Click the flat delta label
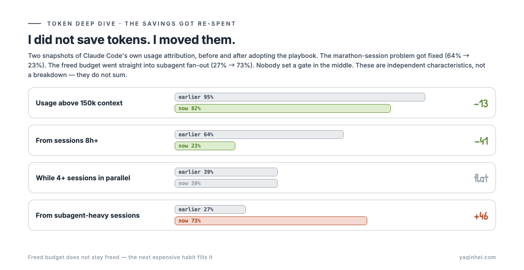The image size is (524, 270). 481,178
